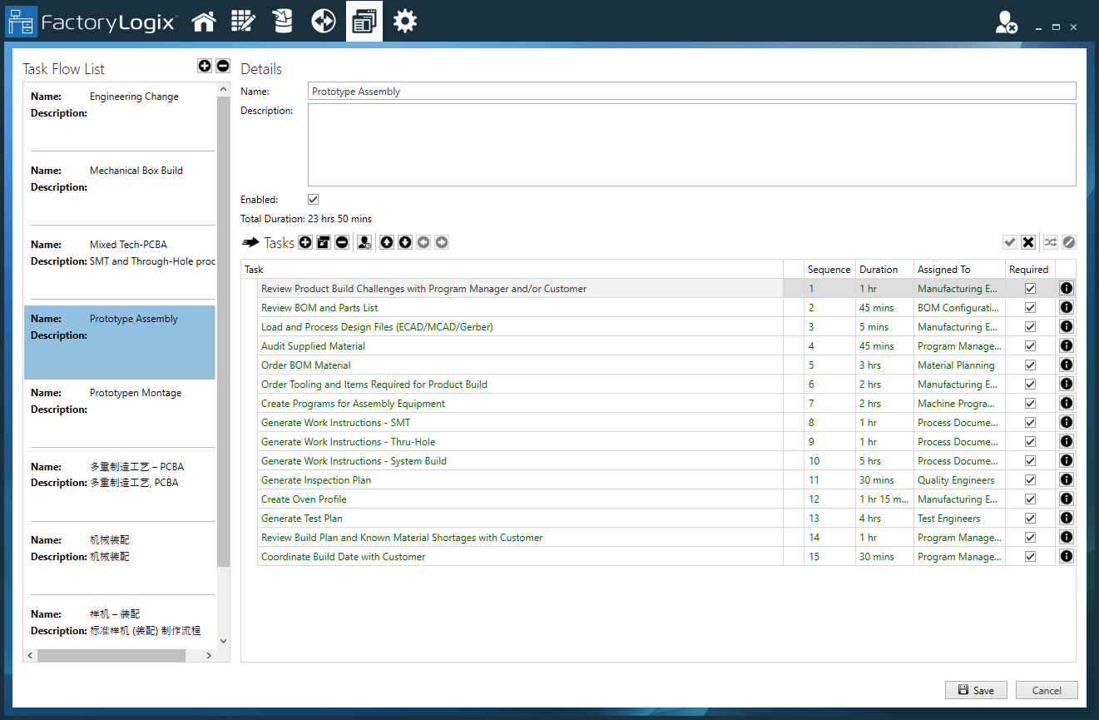Screen dimensions: 1099x720
Task: Move the selected task up
Action: tap(386, 242)
